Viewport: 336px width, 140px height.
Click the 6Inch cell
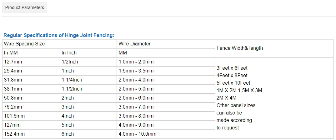pyautogui.click(x=68, y=134)
